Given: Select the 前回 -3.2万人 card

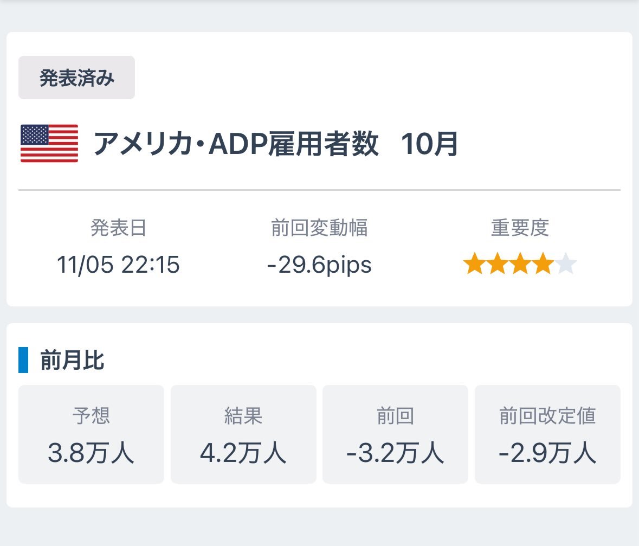Looking at the screenshot, I should click(395, 434).
